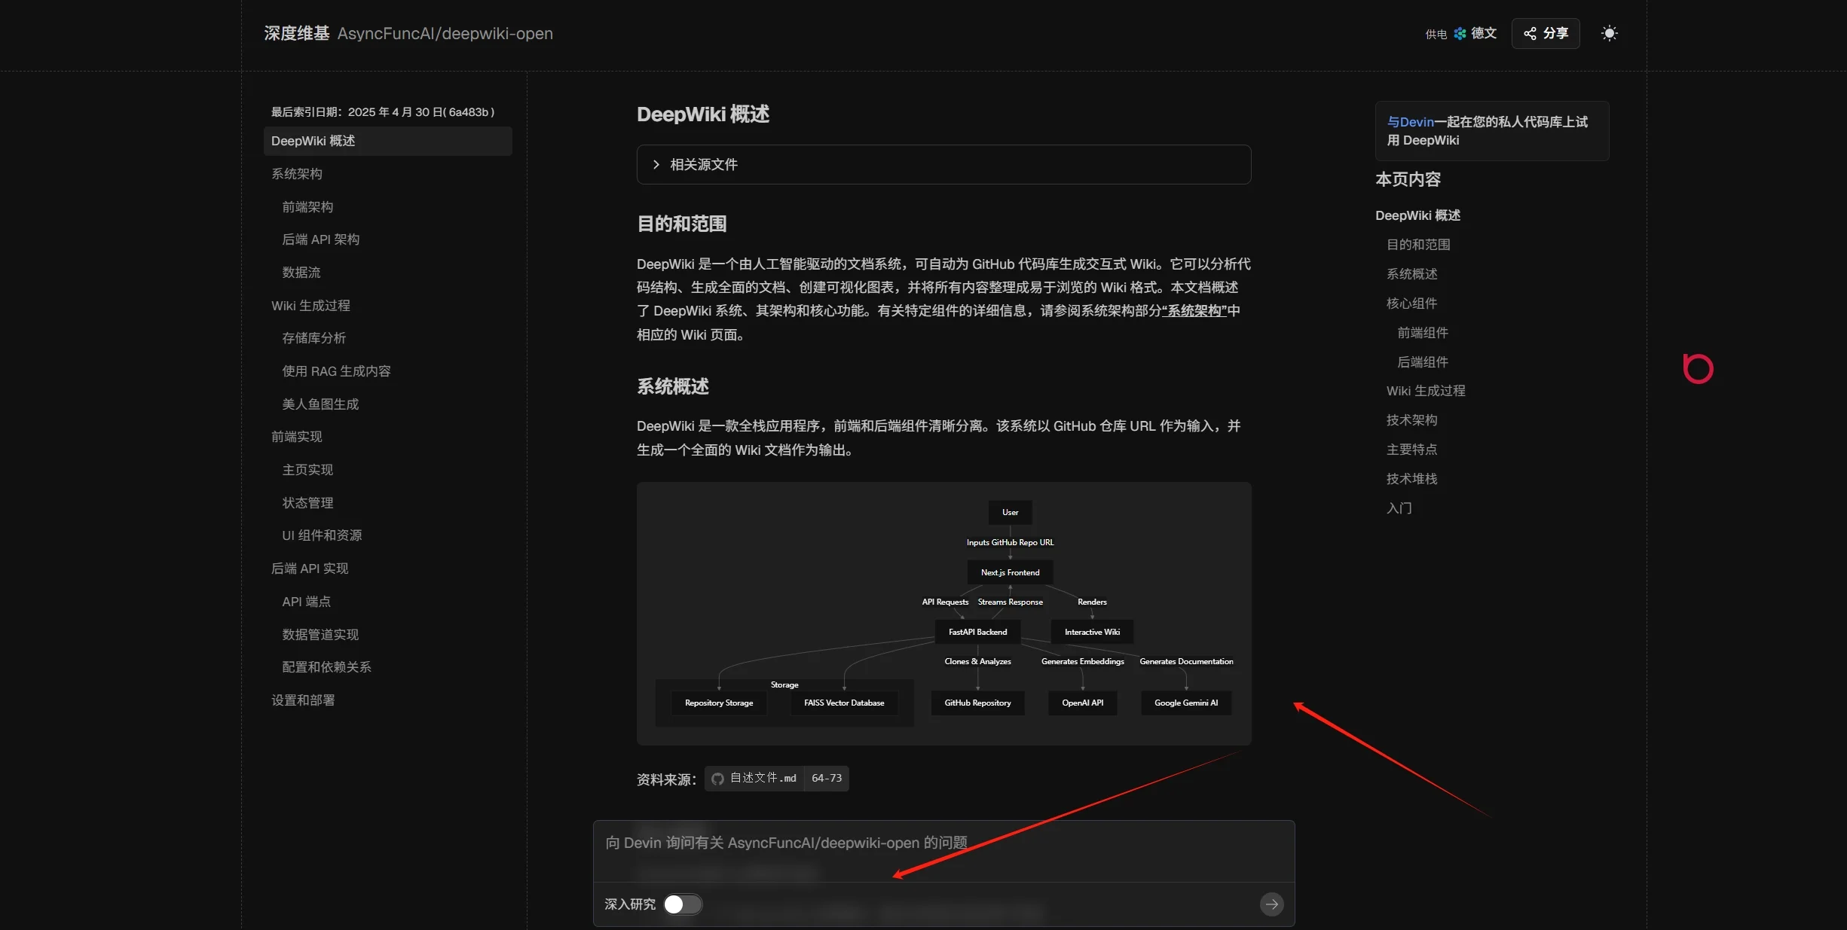Open Wiki 生成过程 in the left sidebar
The height and width of the screenshot is (930, 1847).
pyautogui.click(x=310, y=306)
